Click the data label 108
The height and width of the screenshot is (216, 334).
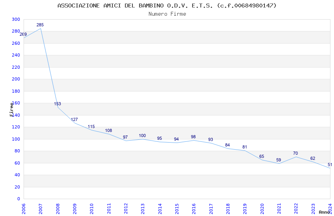108,130
